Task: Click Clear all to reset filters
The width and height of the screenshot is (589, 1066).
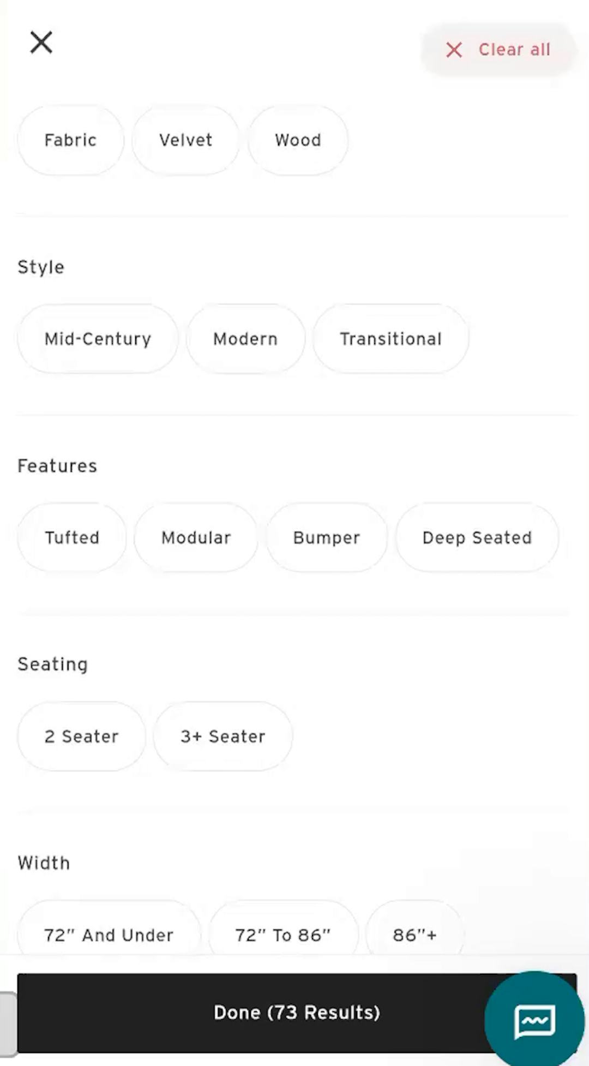Action: [513, 50]
